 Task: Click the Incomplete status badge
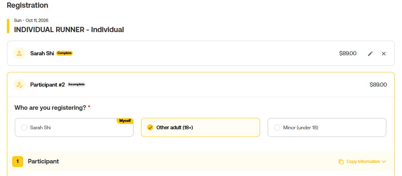click(76, 85)
